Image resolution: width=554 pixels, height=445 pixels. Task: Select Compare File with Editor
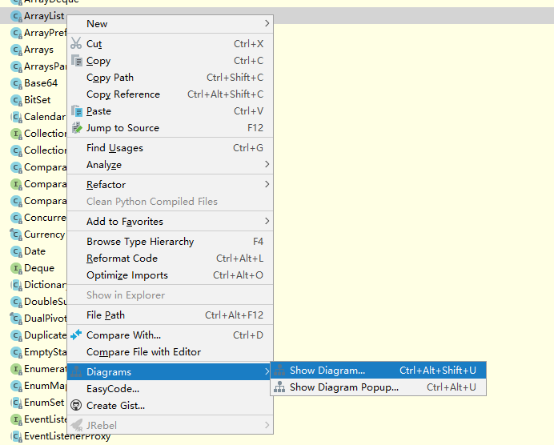pyautogui.click(x=170, y=352)
